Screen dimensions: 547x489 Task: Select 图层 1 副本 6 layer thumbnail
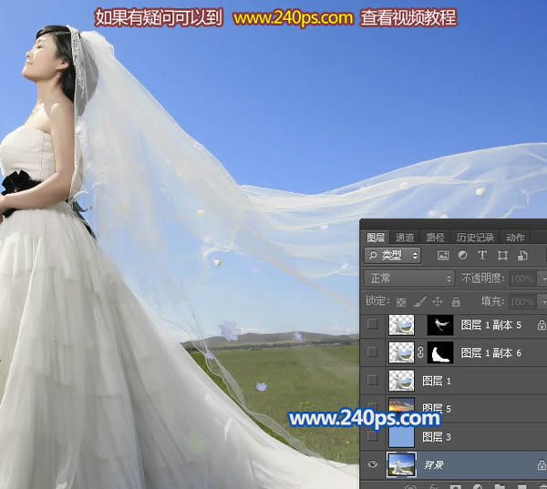tap(401, 352)
